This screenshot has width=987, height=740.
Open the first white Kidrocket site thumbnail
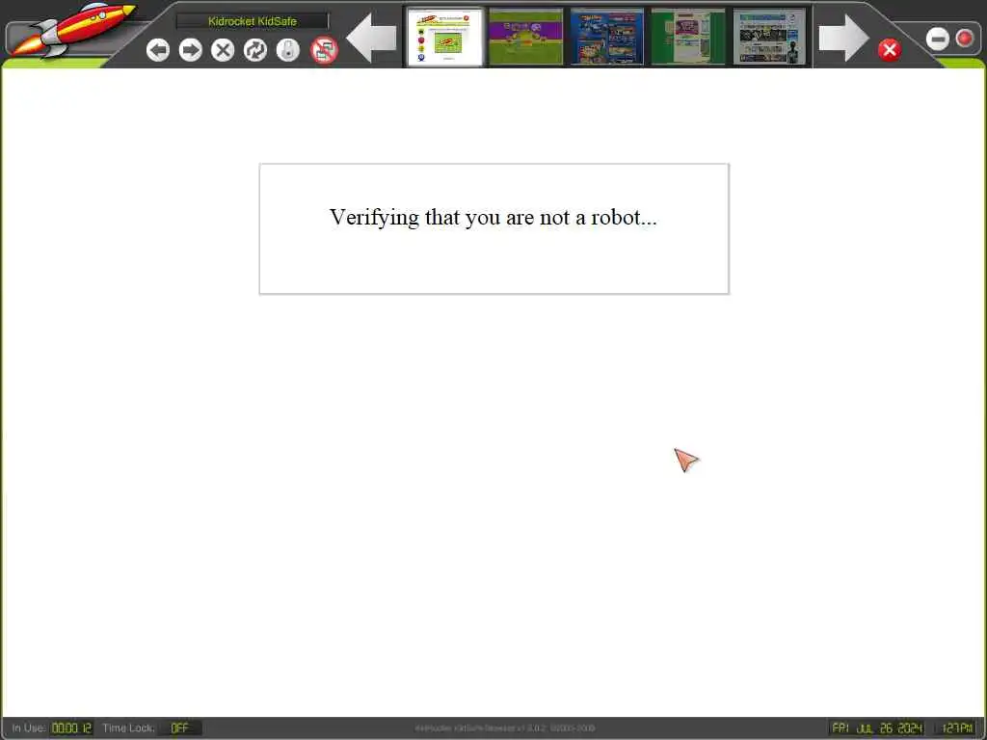(x=444, y=38)
